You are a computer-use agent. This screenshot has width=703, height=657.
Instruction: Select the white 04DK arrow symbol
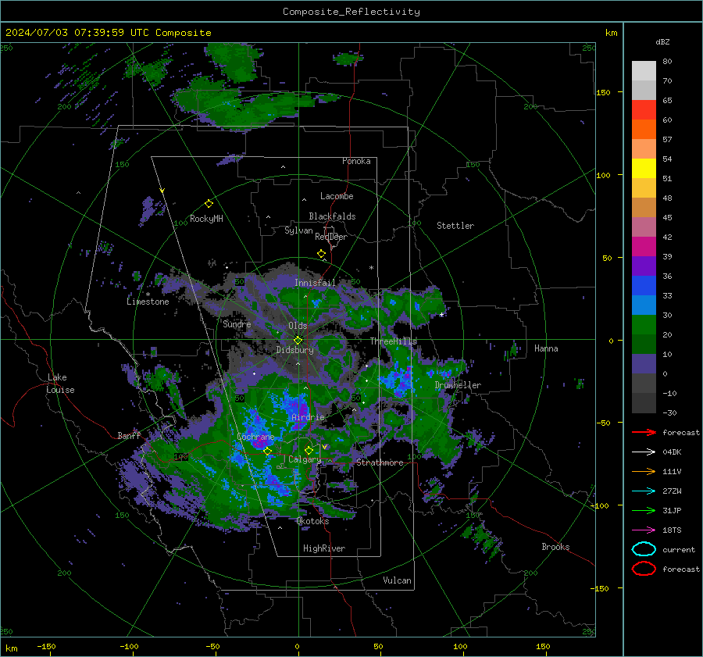[x=644, y=452]
